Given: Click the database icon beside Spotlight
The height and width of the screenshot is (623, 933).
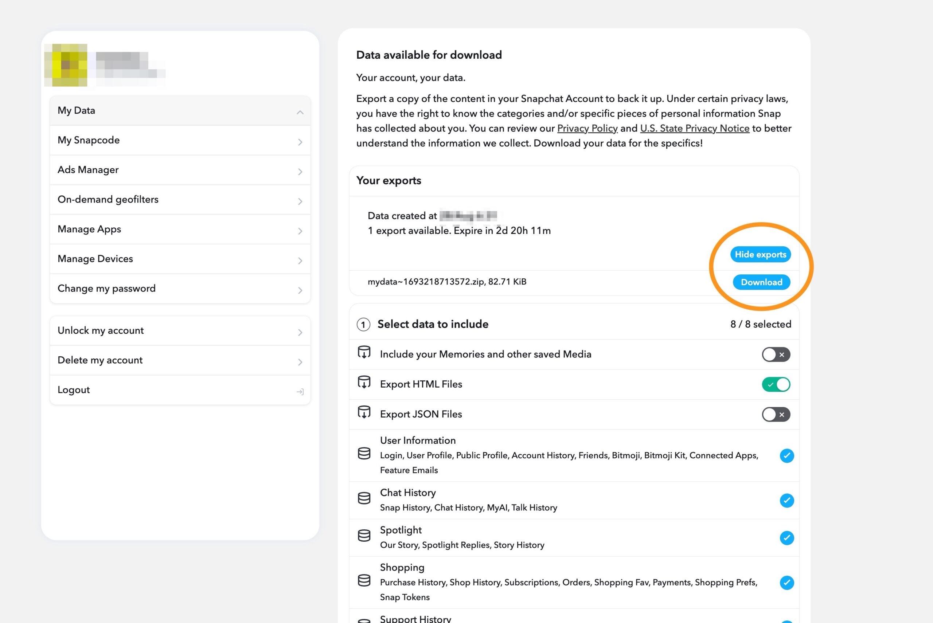Looking at the screenshot, I should click(364, 536).
